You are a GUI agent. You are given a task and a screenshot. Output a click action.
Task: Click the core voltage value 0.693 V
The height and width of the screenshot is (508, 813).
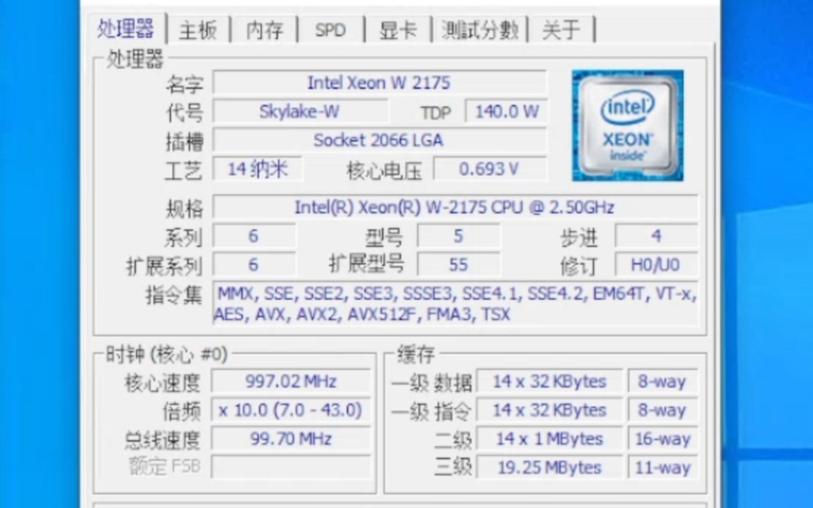[x=489, y=169]
